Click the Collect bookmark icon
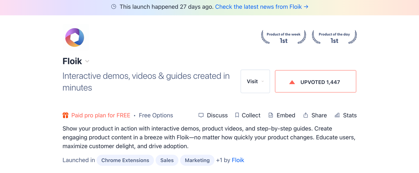 (237, 115)
